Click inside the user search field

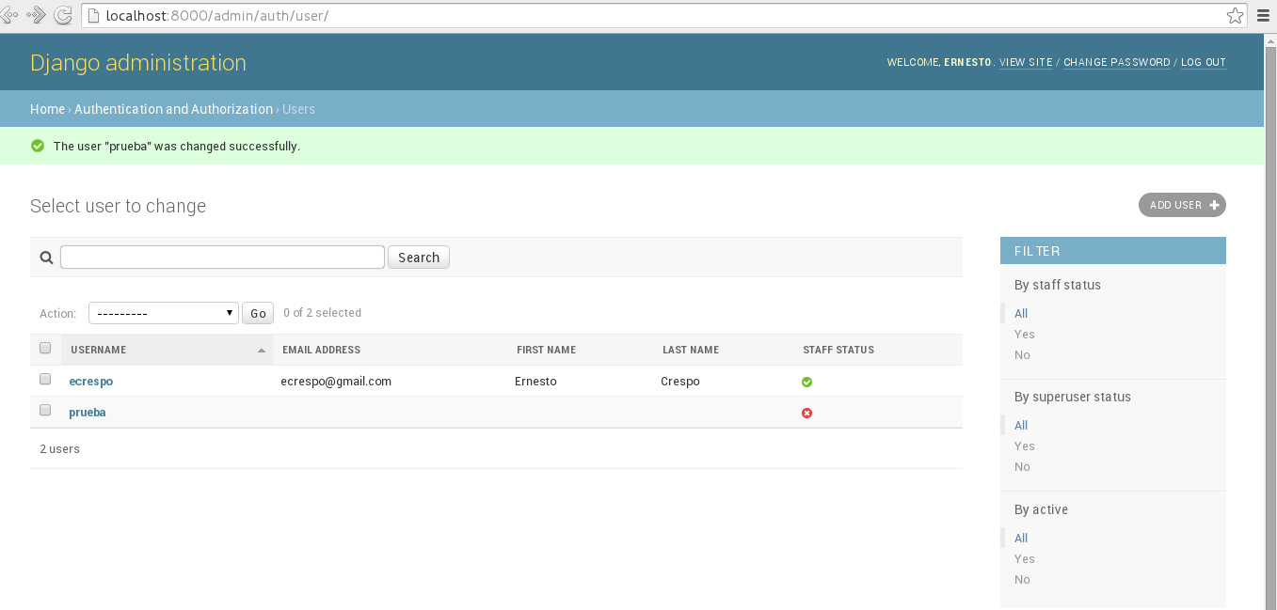222,258
